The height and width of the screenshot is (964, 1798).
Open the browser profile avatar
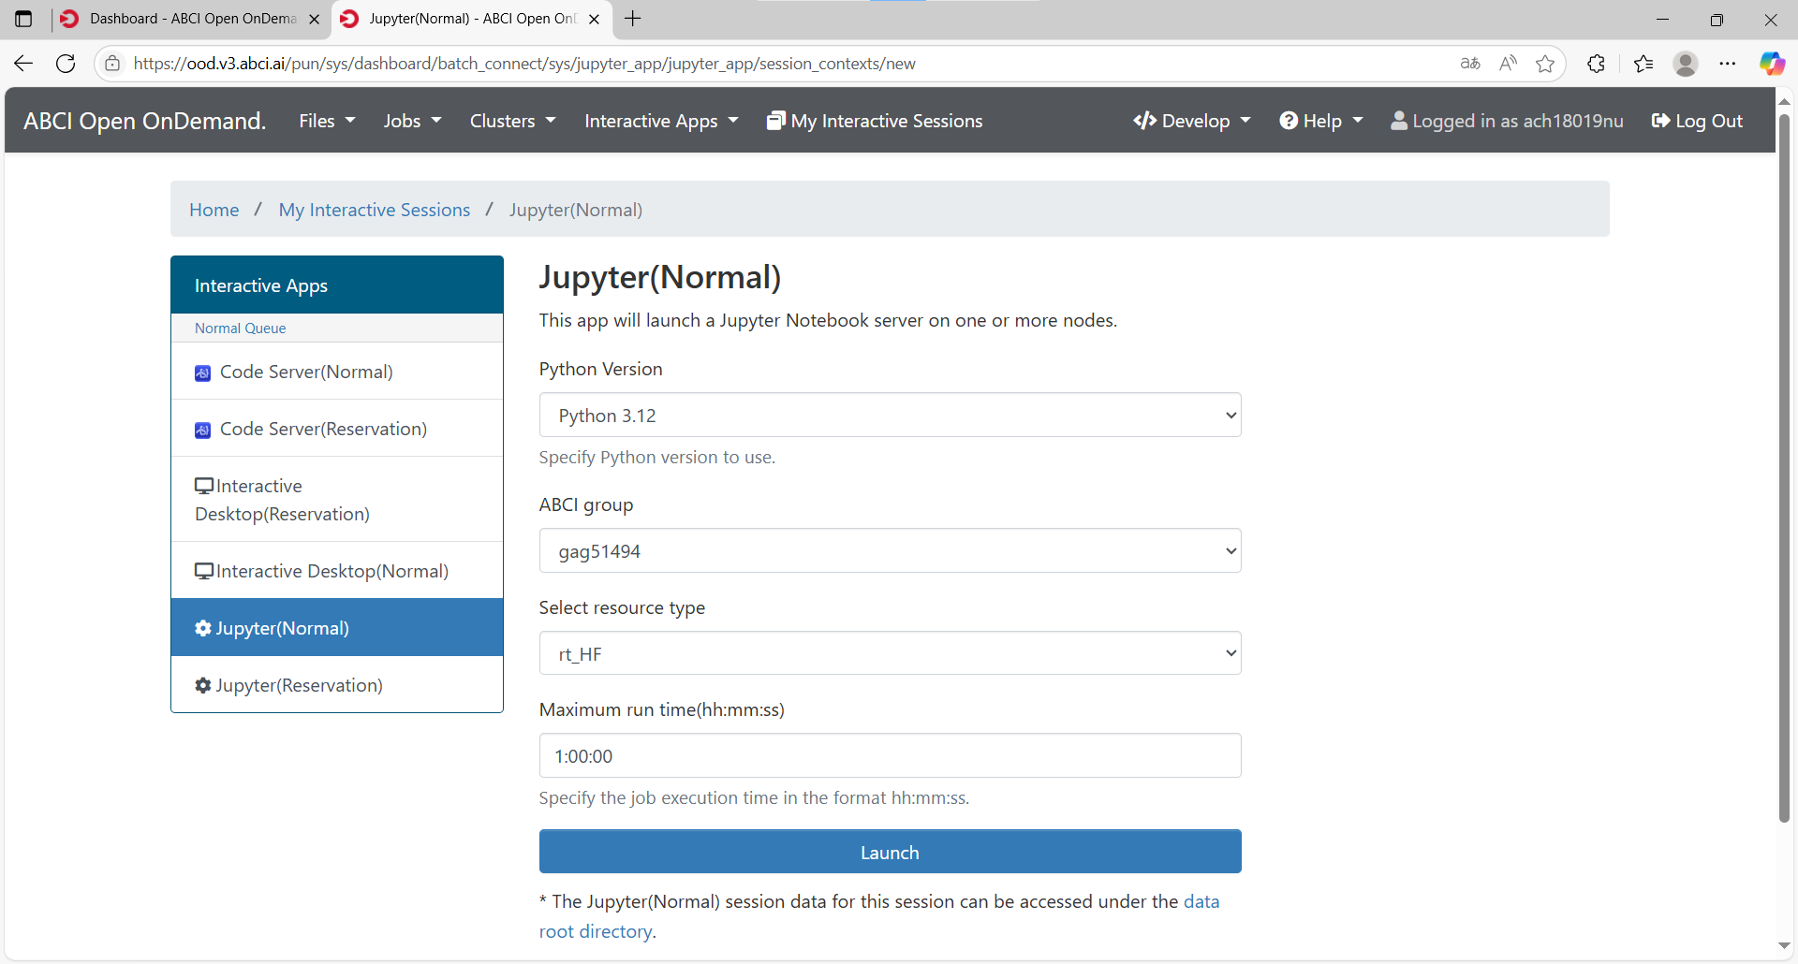(x=1686, y=64)
